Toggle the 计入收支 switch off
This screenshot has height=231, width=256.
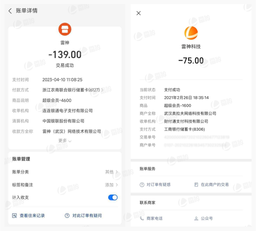tap(113, 197)
